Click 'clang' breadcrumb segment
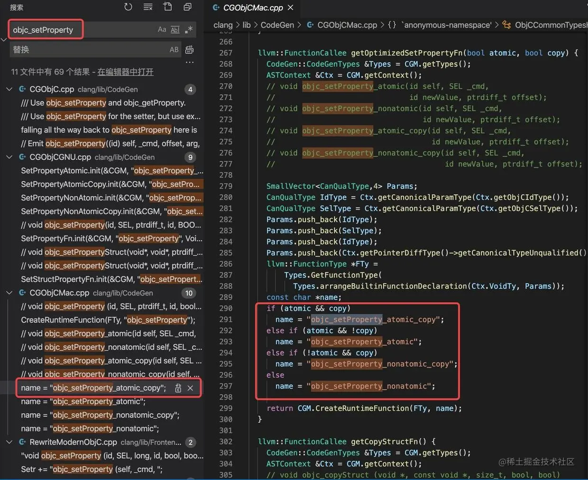Screen dimensions: 588x480 [223, 25]
